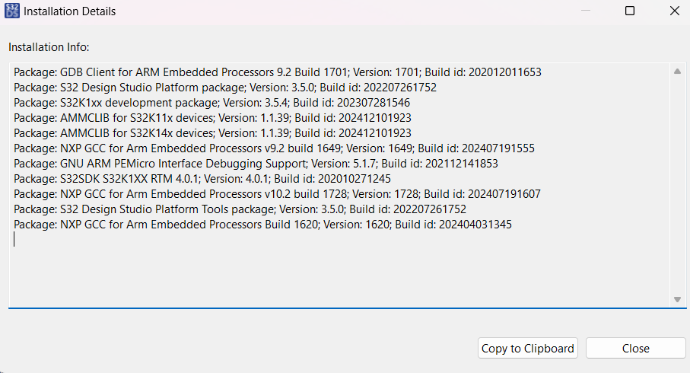The image size is (690, 373).
Task: Click the scrollbar down arrow
Action: (676, 300)
